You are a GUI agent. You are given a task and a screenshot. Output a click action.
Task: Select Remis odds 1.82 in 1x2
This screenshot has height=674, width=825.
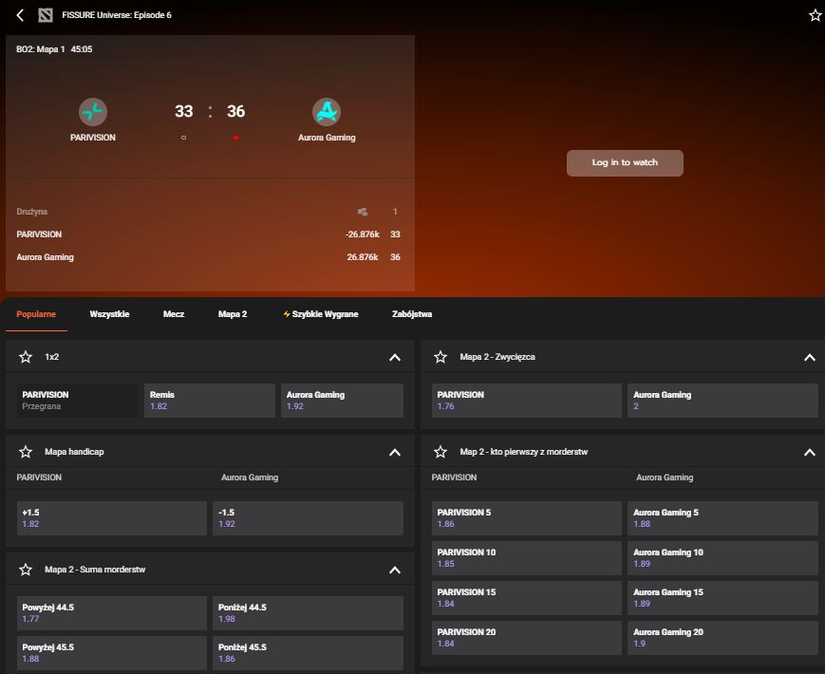point(210,401)
